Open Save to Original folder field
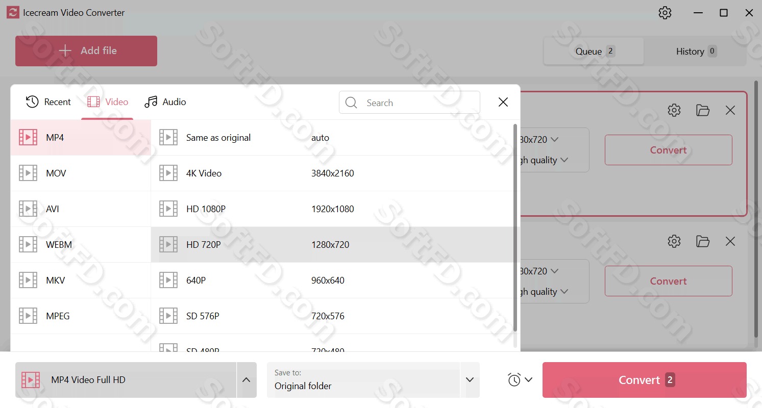The width and height of the screenshot is (762, 408). (363, 380)
